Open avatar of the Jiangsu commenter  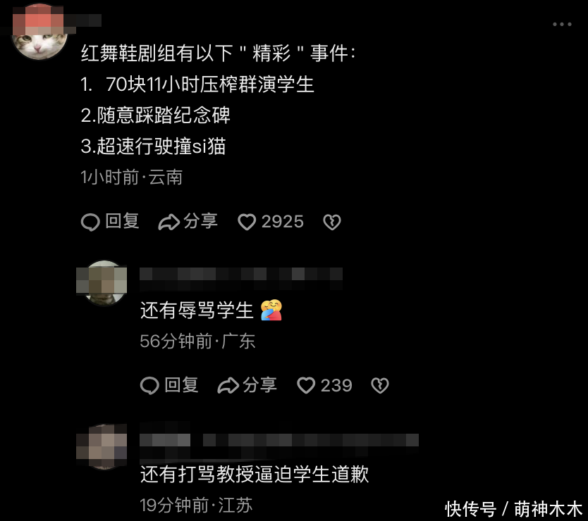[104, 446]
